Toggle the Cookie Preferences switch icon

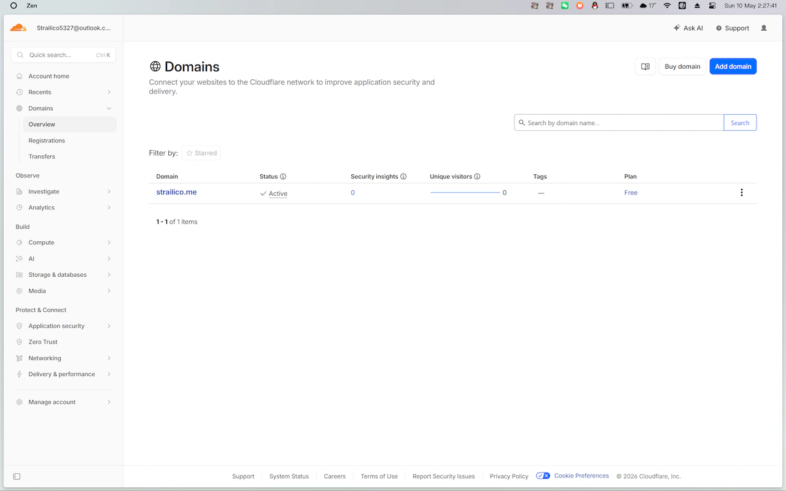coord(543,476)
